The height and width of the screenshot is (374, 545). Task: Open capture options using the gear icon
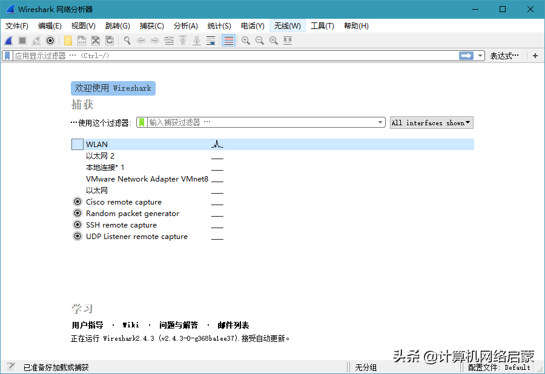coord(50,41)
